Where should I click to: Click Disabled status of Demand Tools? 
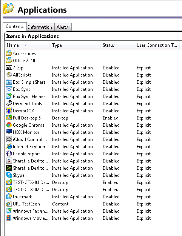point(111,104)
